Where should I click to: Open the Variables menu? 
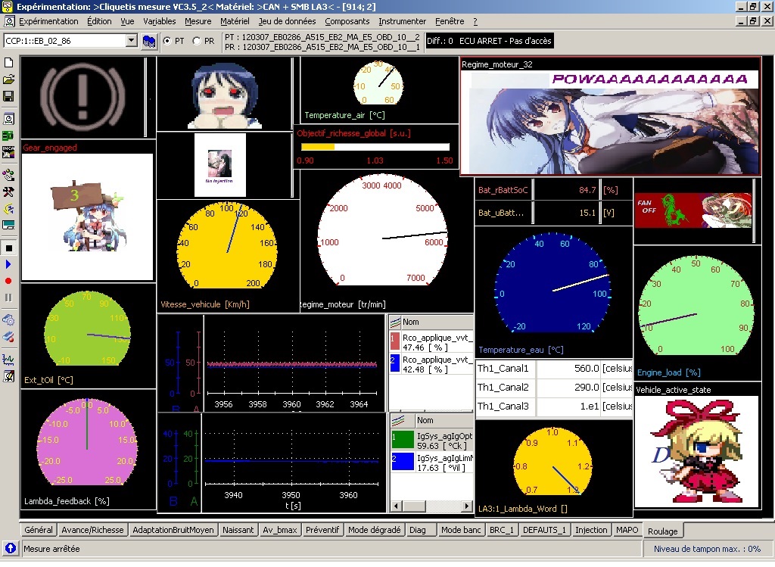click(x=159, y=21)
